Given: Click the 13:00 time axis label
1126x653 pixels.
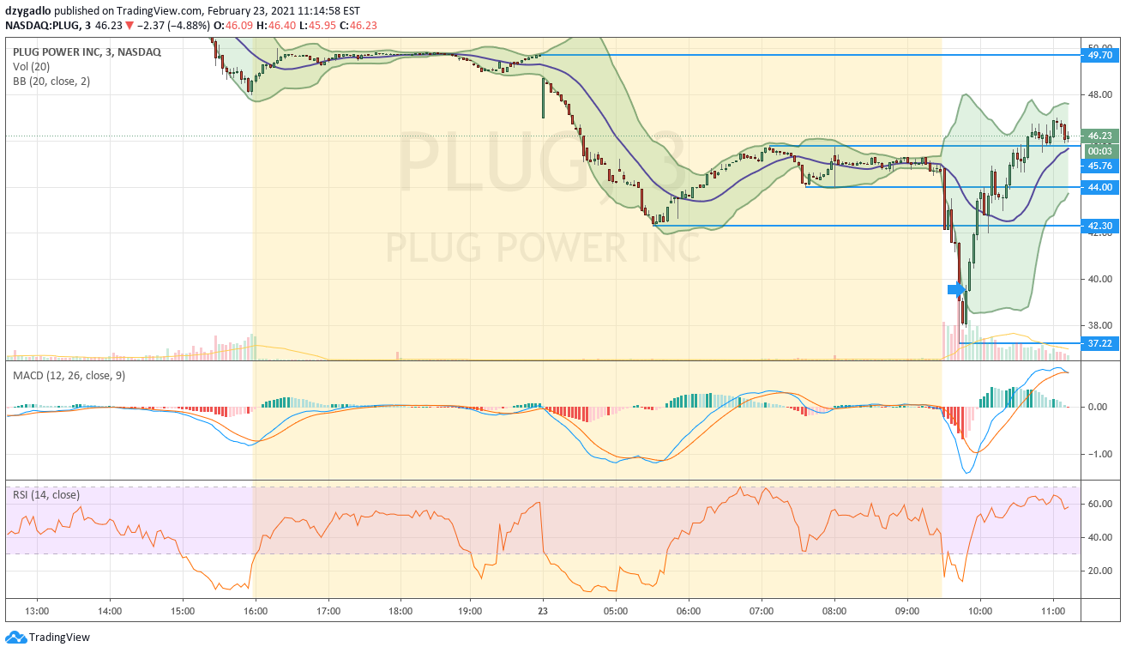Looking at the screenshot, I should click(37, 611).
